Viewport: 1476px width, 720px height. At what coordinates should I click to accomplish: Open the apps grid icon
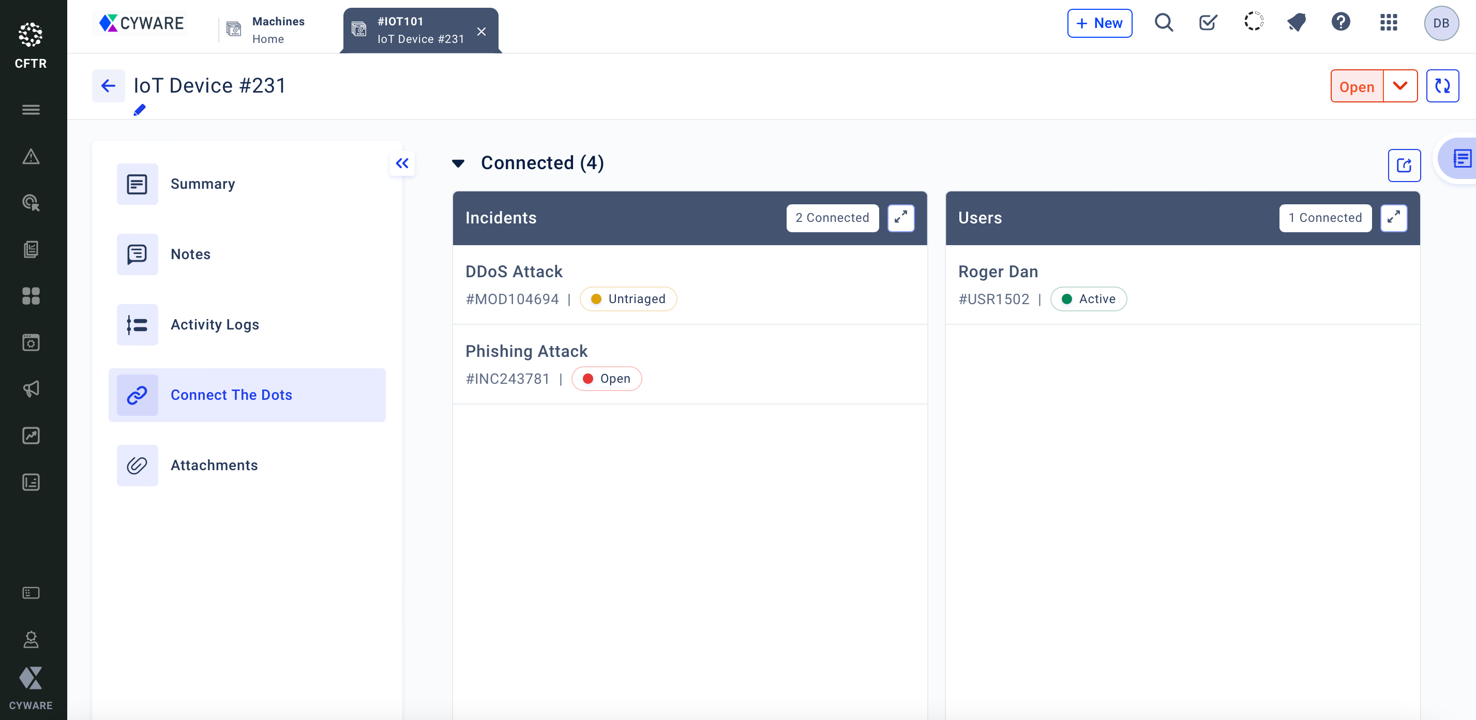1388,23
